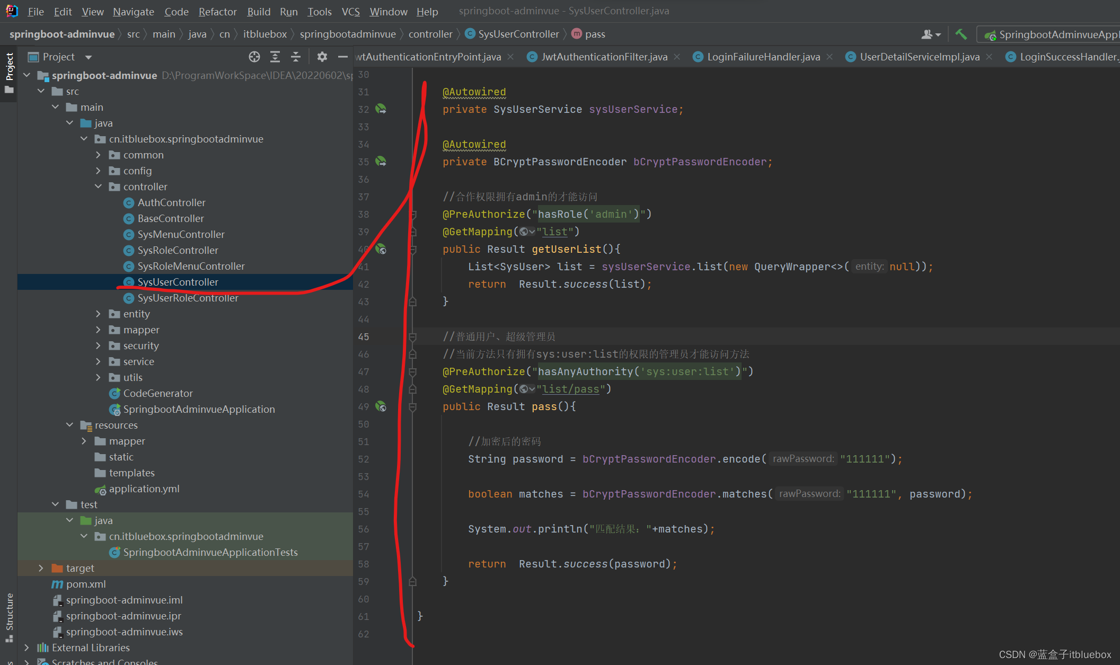
Task: Click the Expand All icon in Project toolbar
Action: 275,57
